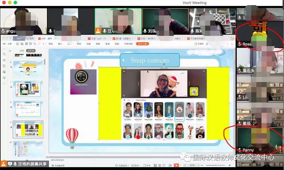Image resolution: width=284 pixels, height=170 pixels.
Task: Toggle muted mic on Rose's tile
Action: pos(240,44)
